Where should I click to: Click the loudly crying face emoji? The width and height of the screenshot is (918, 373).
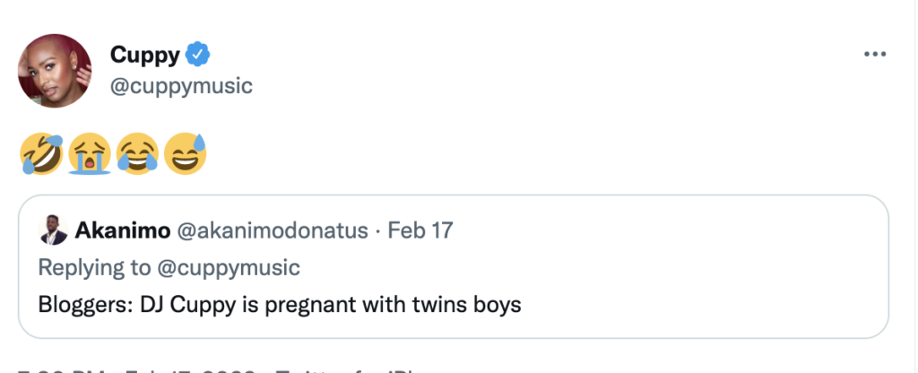tap(89, 155)
